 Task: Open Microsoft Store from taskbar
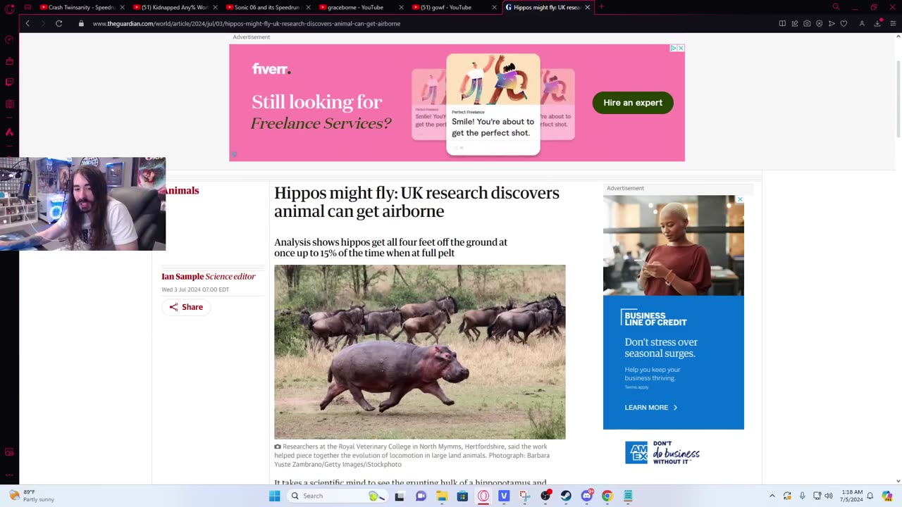coord(462,496)
